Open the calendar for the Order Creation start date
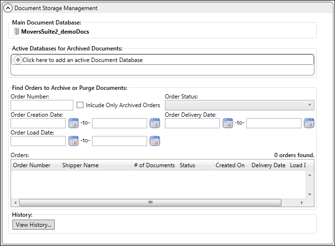This screenshot has height=246, width=335. coord(73,123)
